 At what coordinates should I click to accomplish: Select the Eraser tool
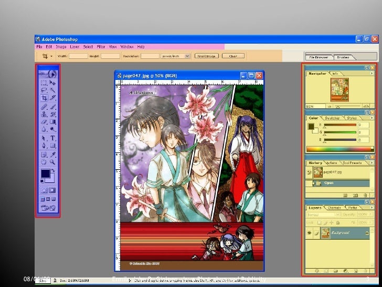pos(44,121)
